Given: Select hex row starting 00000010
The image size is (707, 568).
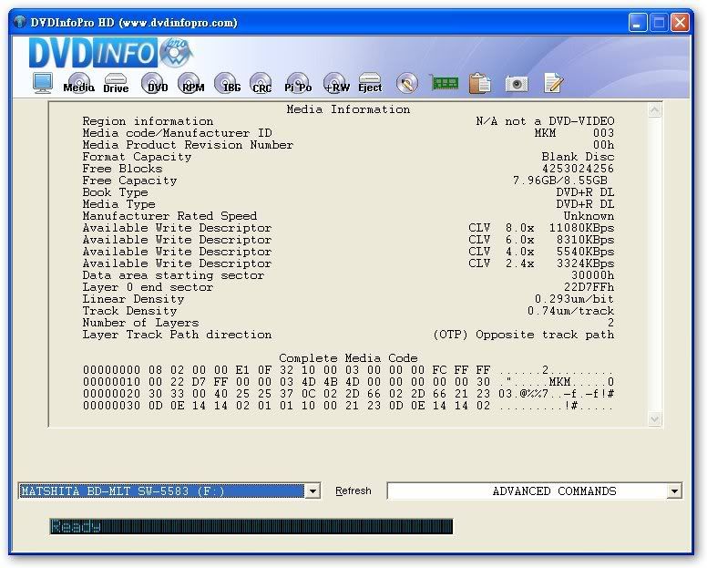Looking at the screenshot, I should coord(348,382).
